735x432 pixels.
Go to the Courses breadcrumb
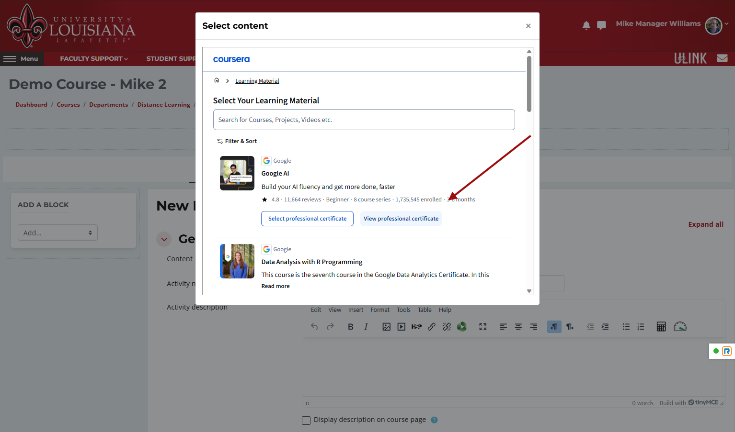click(x=68, y=105)
